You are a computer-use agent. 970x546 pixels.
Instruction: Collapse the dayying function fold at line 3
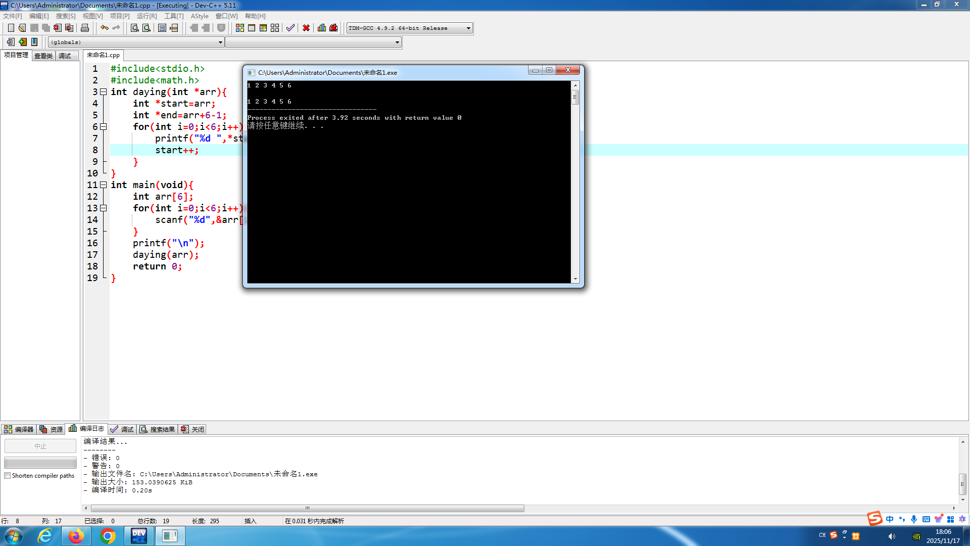(104, 92)
